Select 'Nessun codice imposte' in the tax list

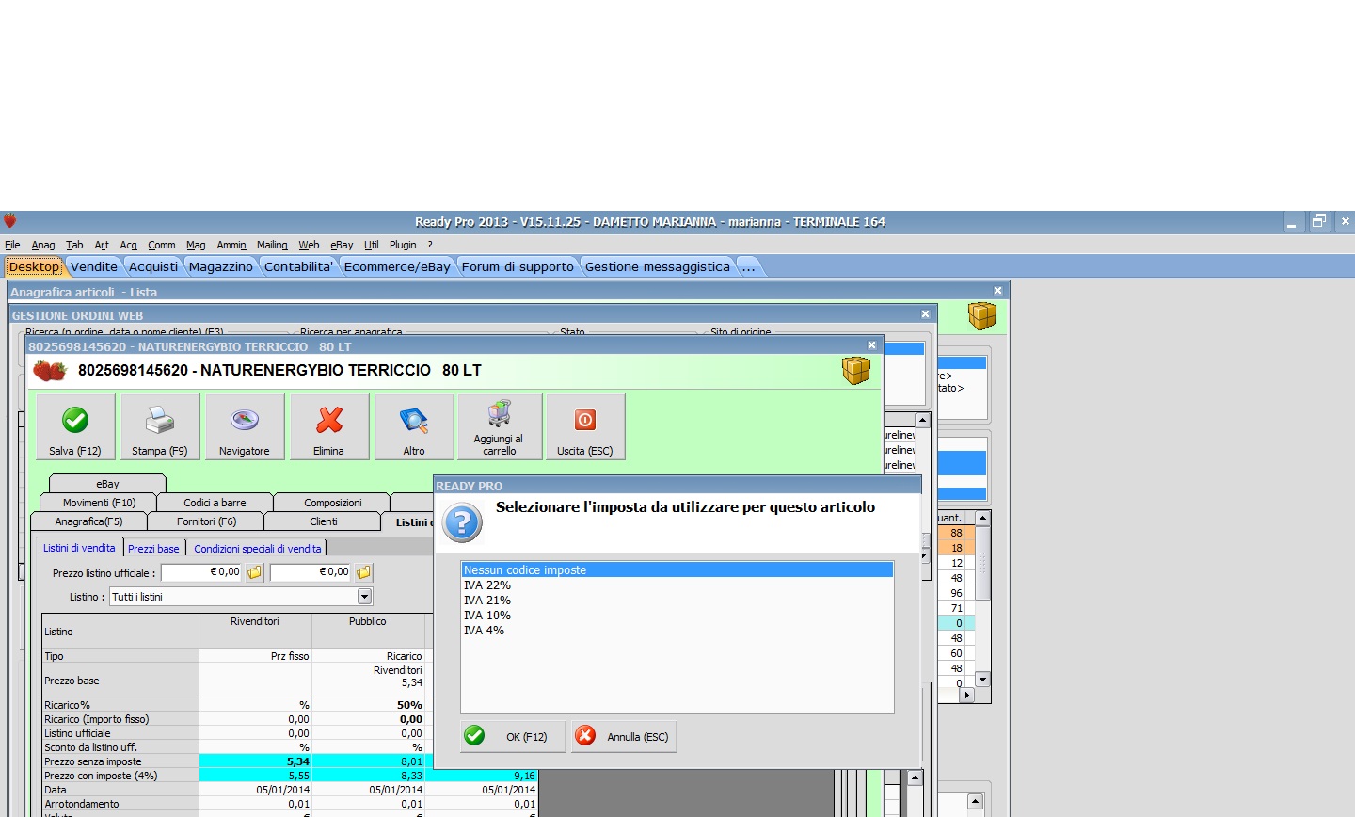(x=677, y=570)
